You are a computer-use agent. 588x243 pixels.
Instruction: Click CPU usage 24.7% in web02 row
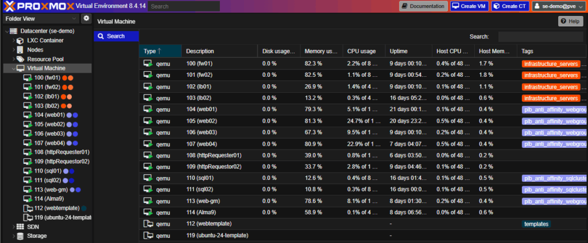point(365,121)
